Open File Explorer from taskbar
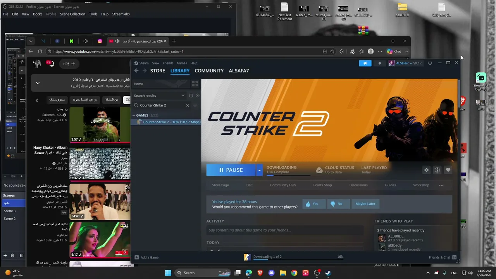 283,273
